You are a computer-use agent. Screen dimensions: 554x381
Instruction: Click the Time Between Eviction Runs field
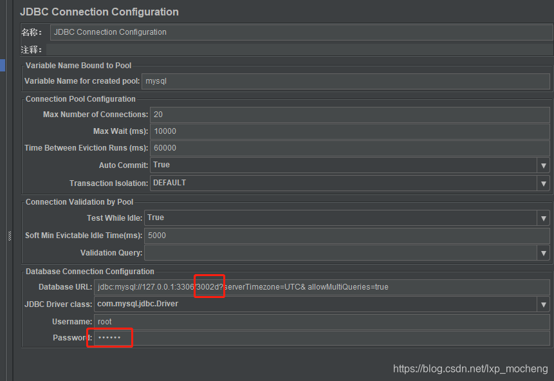(350, 148)
